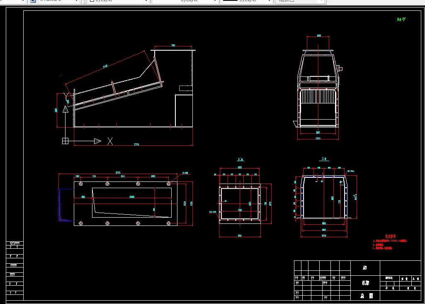This screenshot has height=304, width=425.
Task: Select the 600 dimension atop the front view
Action: click(x=319, y=36)
